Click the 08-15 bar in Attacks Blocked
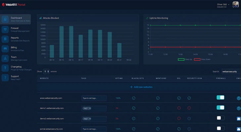Screen dimensions: 241x132 coord(62,42)
